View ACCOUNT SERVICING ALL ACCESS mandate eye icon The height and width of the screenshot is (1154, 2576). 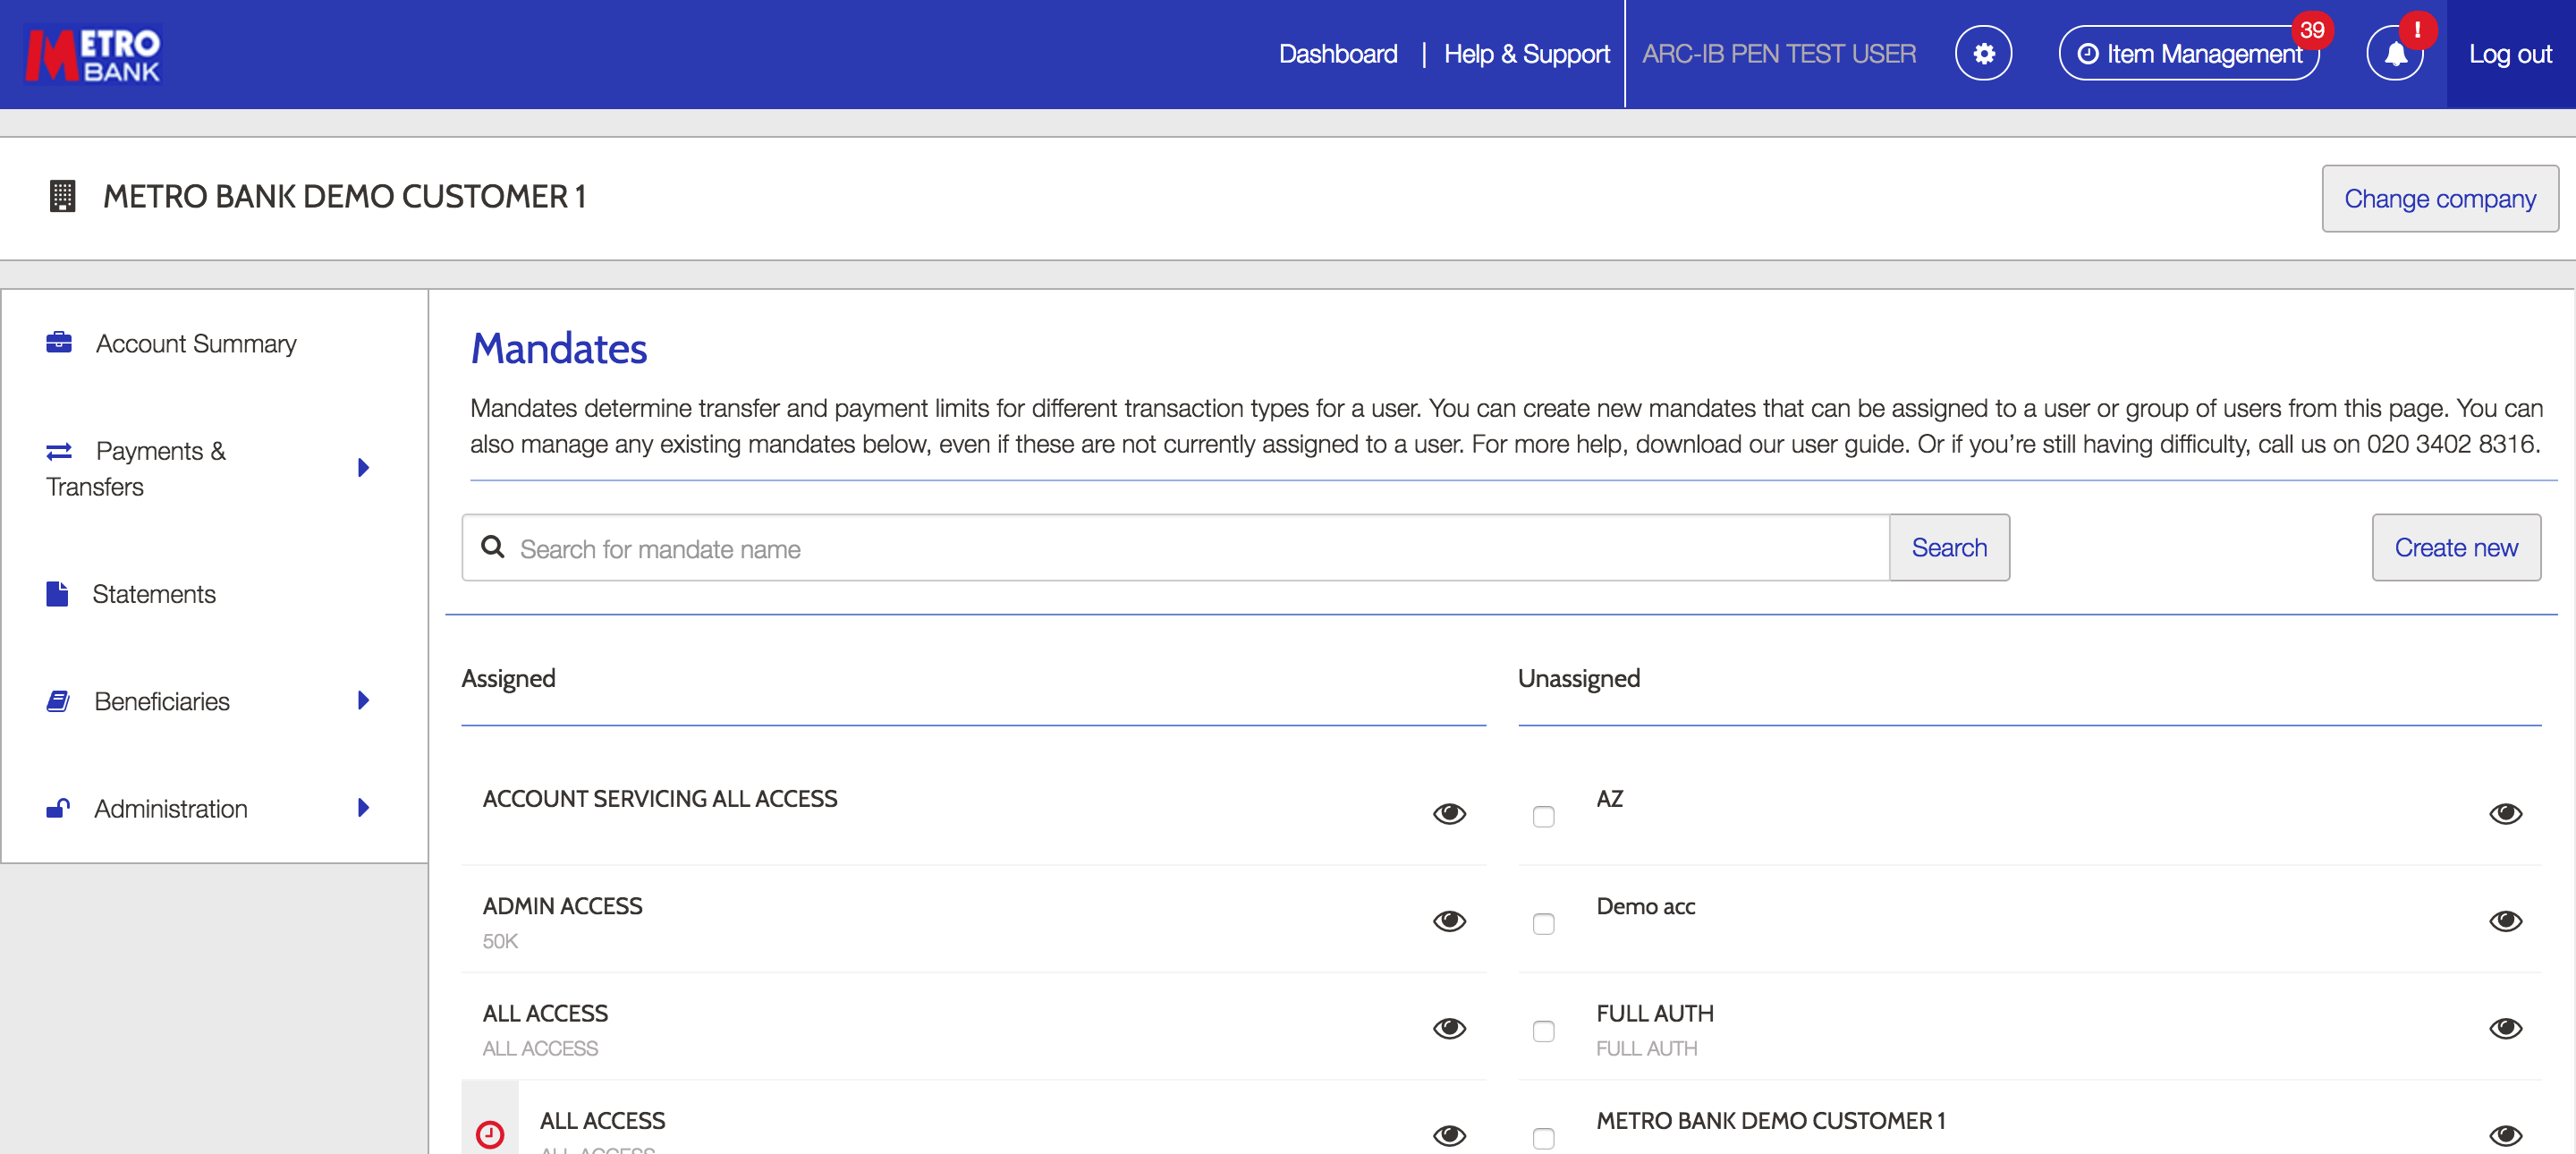point(1449,814)
